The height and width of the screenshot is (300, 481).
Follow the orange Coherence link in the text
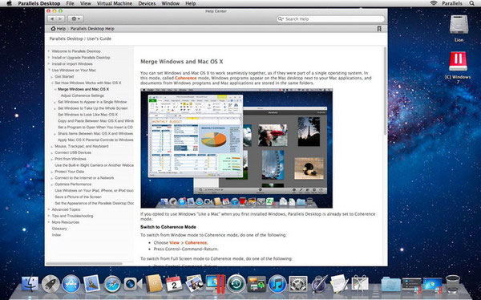coord(186,78)
